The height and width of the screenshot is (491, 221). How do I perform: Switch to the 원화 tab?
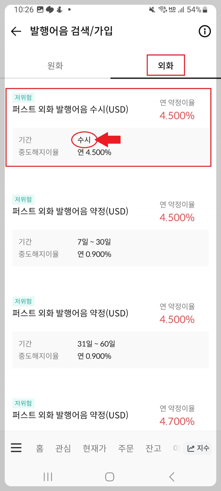coord(55,65)
